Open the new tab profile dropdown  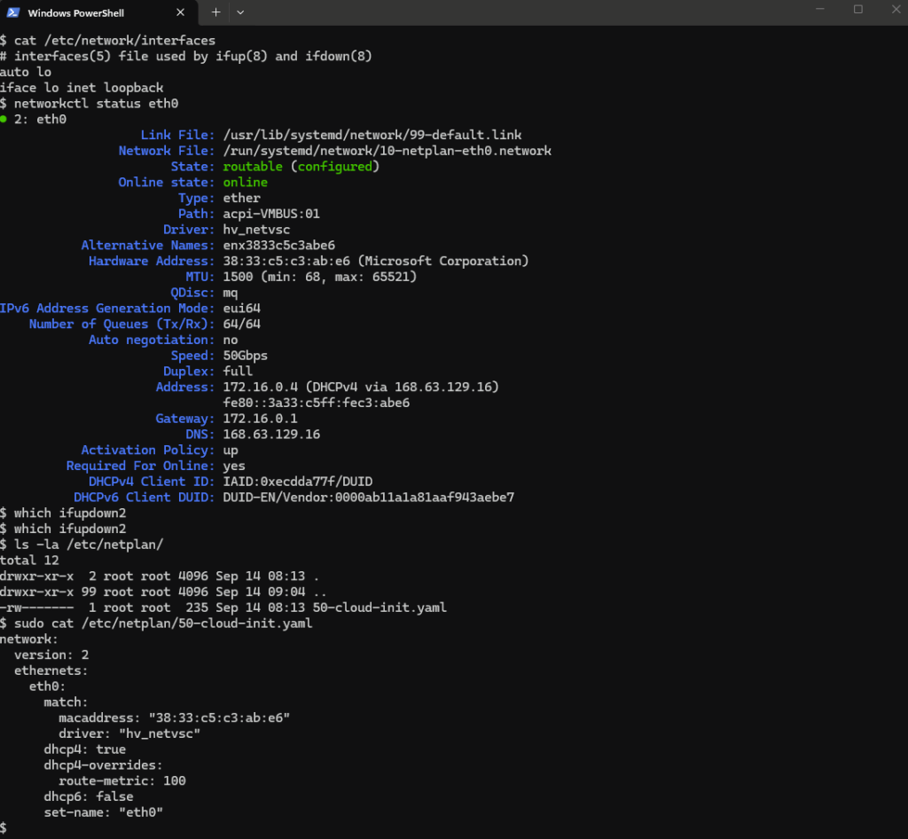click(240, 12)
